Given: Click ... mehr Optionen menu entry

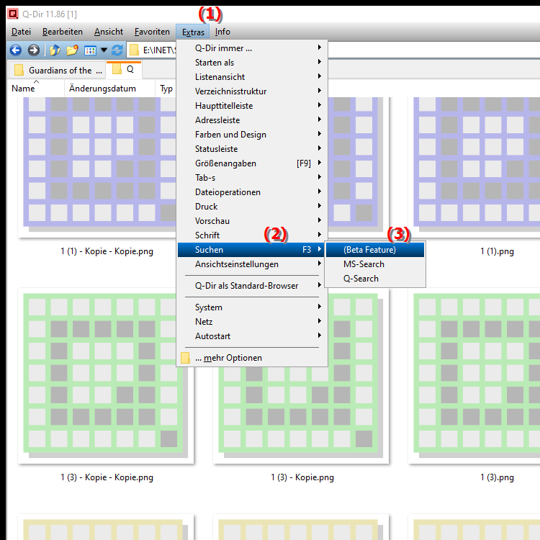Looking at the screenshot, I should tap(252, 358).
